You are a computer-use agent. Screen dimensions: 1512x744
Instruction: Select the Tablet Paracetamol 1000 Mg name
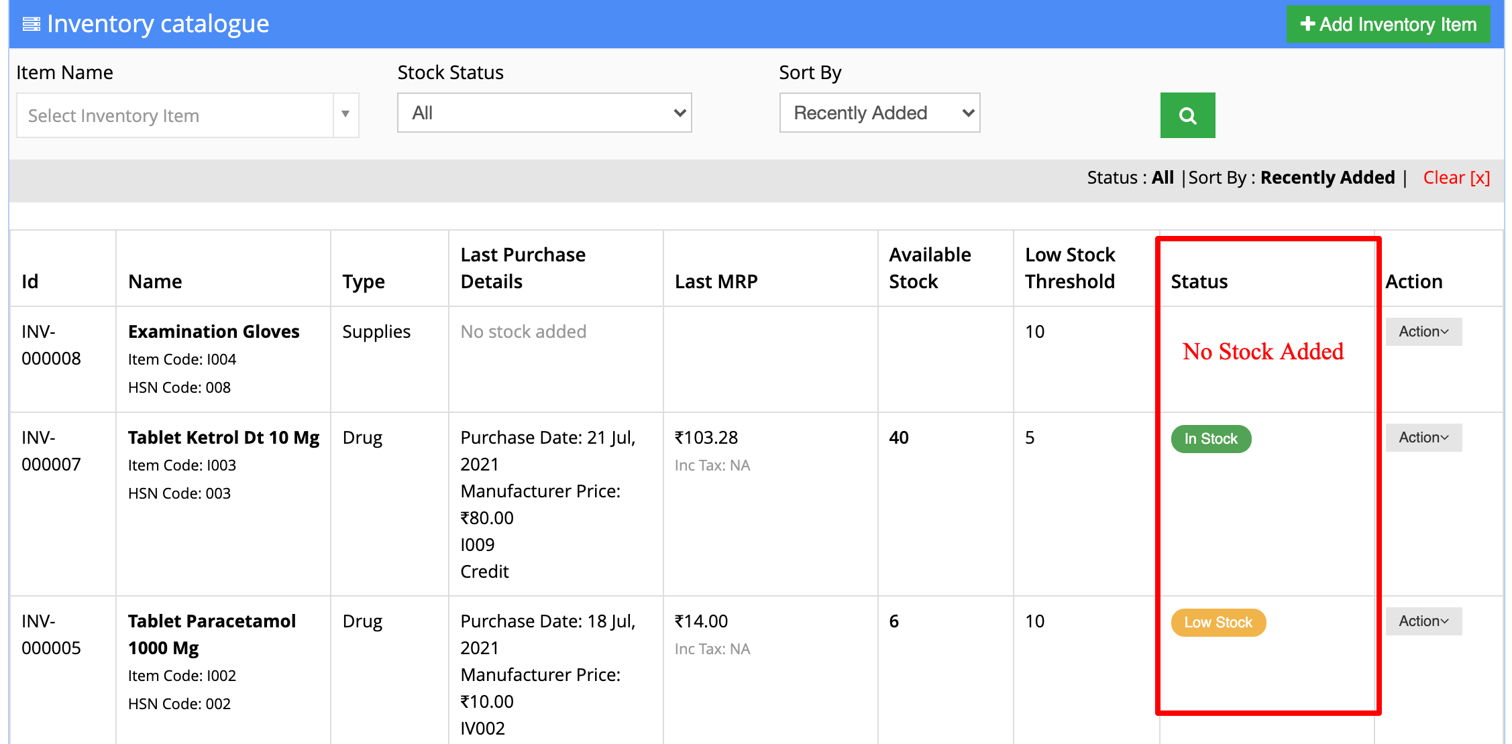[x=212, y=635]
